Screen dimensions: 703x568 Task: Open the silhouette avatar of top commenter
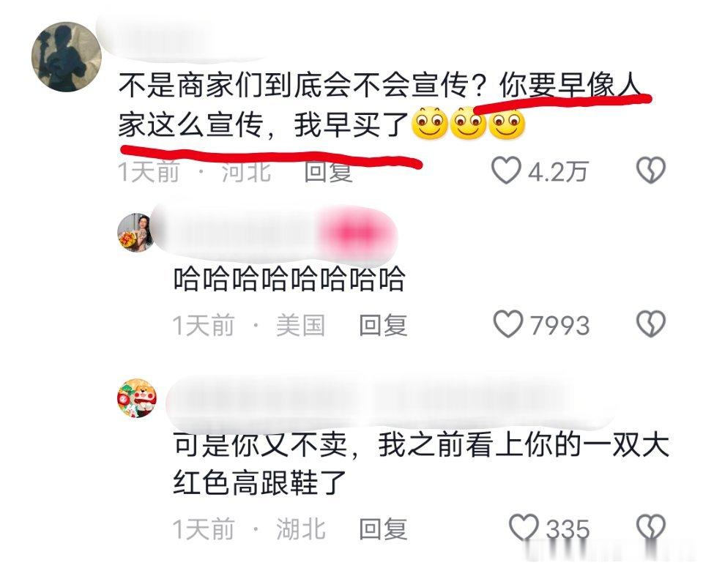(67, 57)
